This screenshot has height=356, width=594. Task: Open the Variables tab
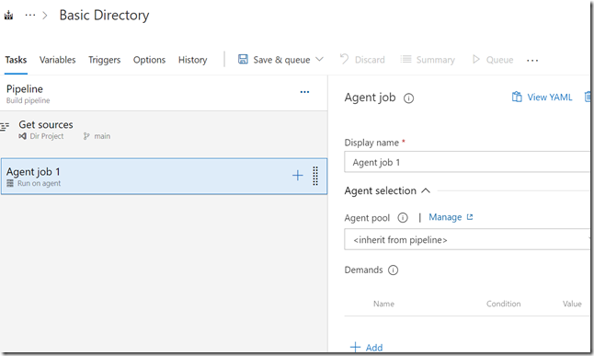pos(58,60)
